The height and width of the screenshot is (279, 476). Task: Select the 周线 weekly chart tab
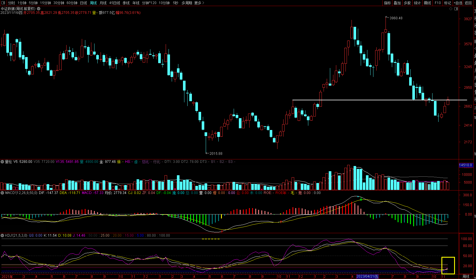[x=93, y=3]
